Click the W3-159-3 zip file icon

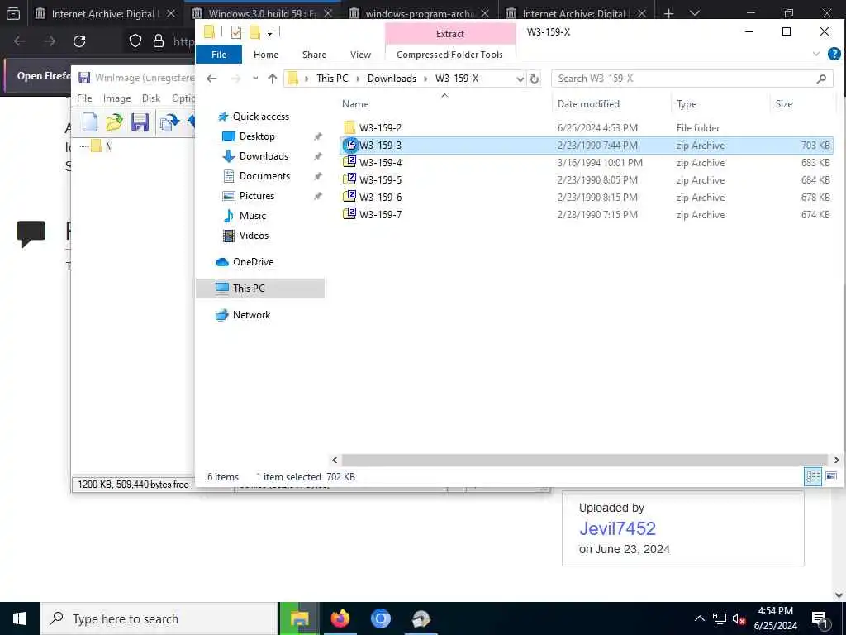349,145
